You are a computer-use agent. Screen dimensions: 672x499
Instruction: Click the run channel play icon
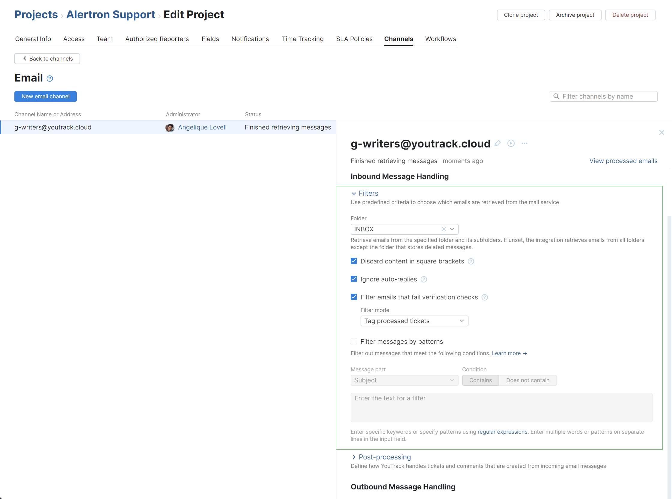pyautogui.click(x=511, y=144)
